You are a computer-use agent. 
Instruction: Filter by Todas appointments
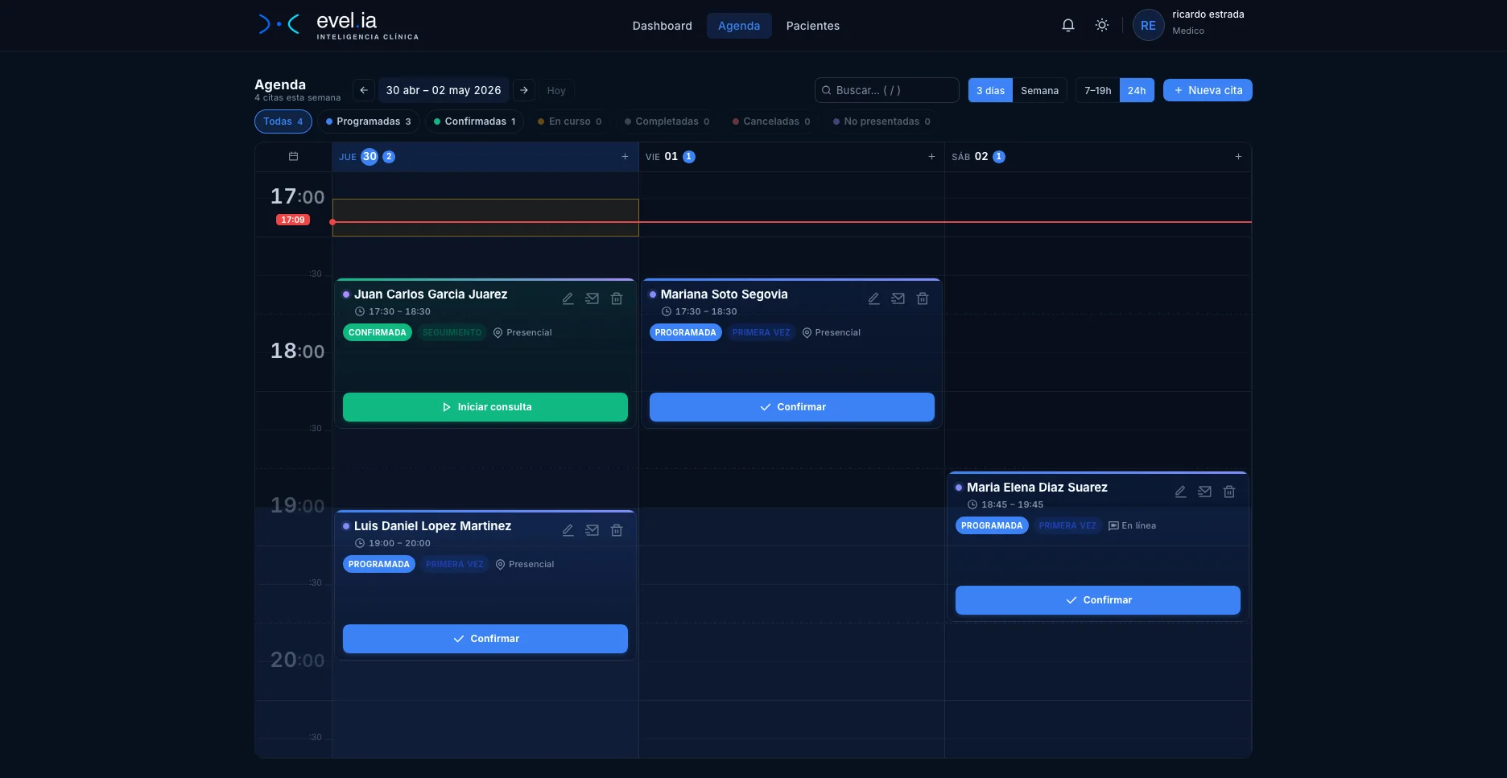(x=283, y=121)
